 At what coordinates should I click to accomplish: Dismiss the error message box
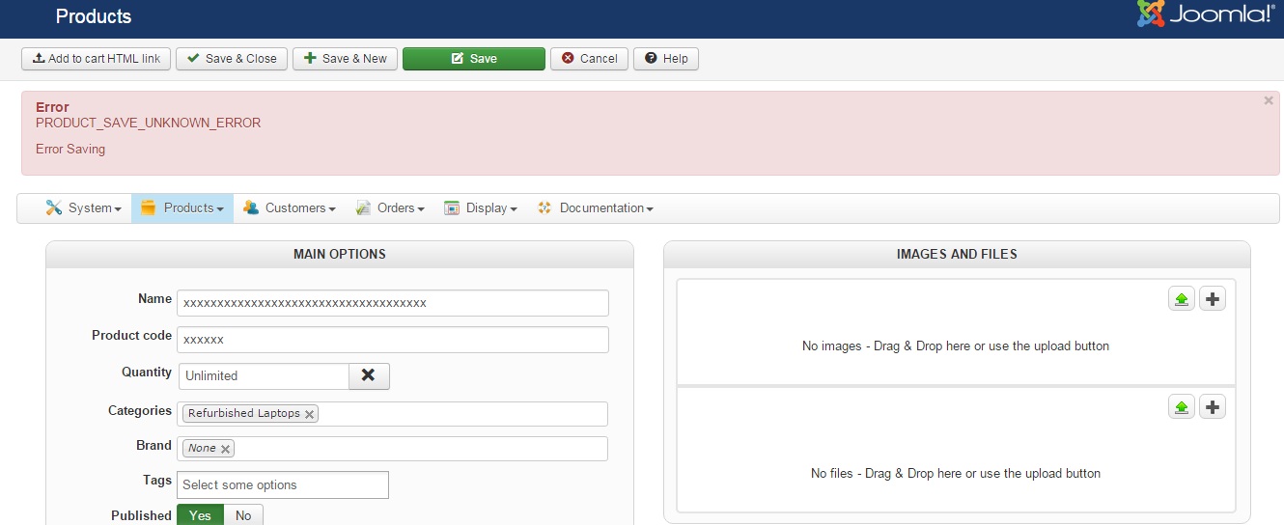click(1269, 100)
